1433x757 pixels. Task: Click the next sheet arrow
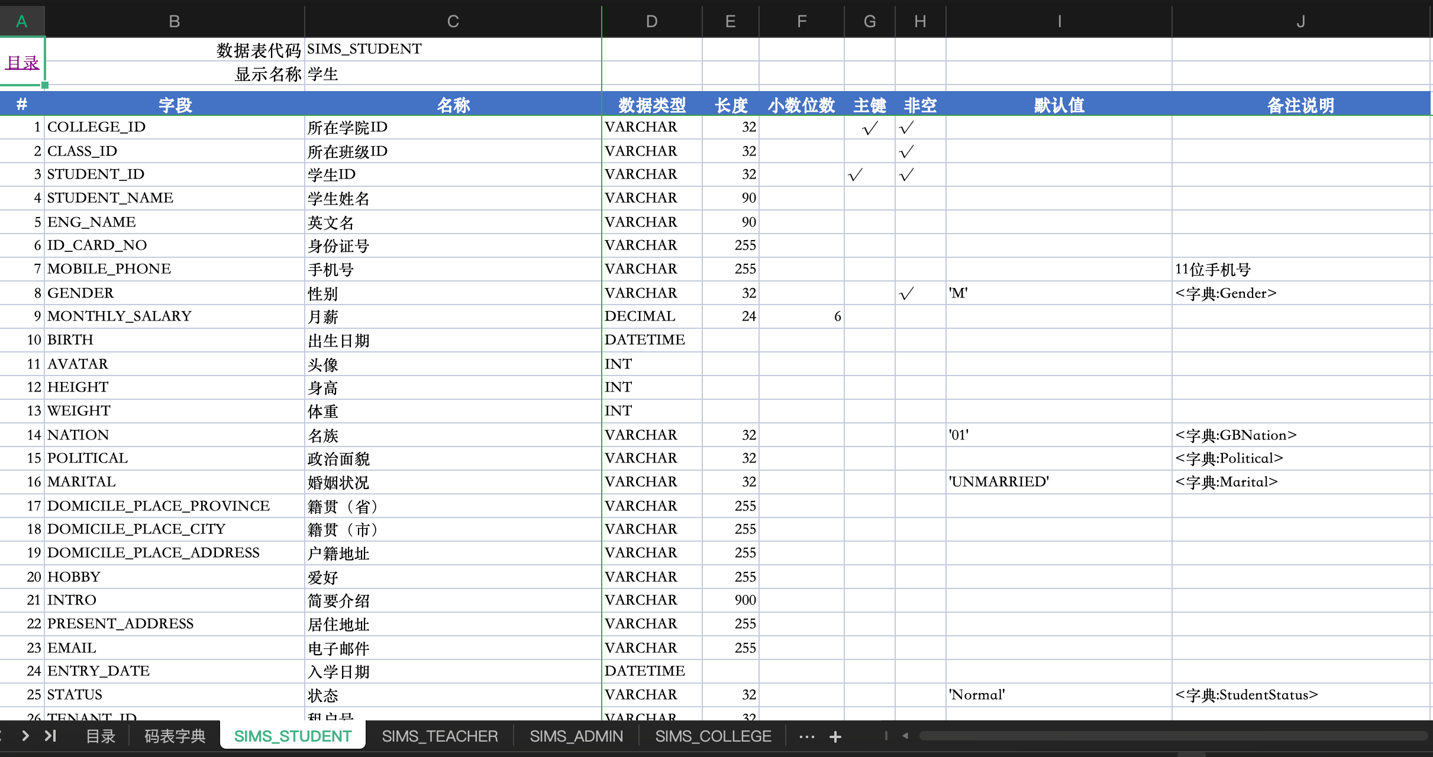[25, 736]
